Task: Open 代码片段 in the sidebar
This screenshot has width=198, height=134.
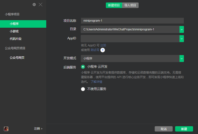Action: (16, 39)
